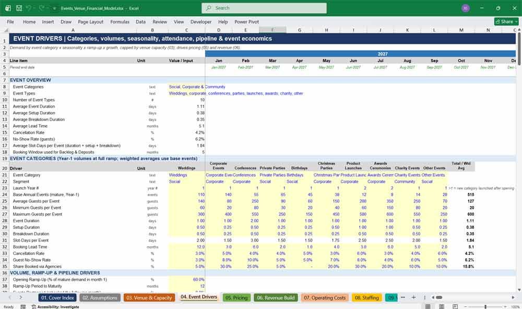Open the Draw ribbon tab
This screenshot has width=522, height=309.
pos(66,21)
